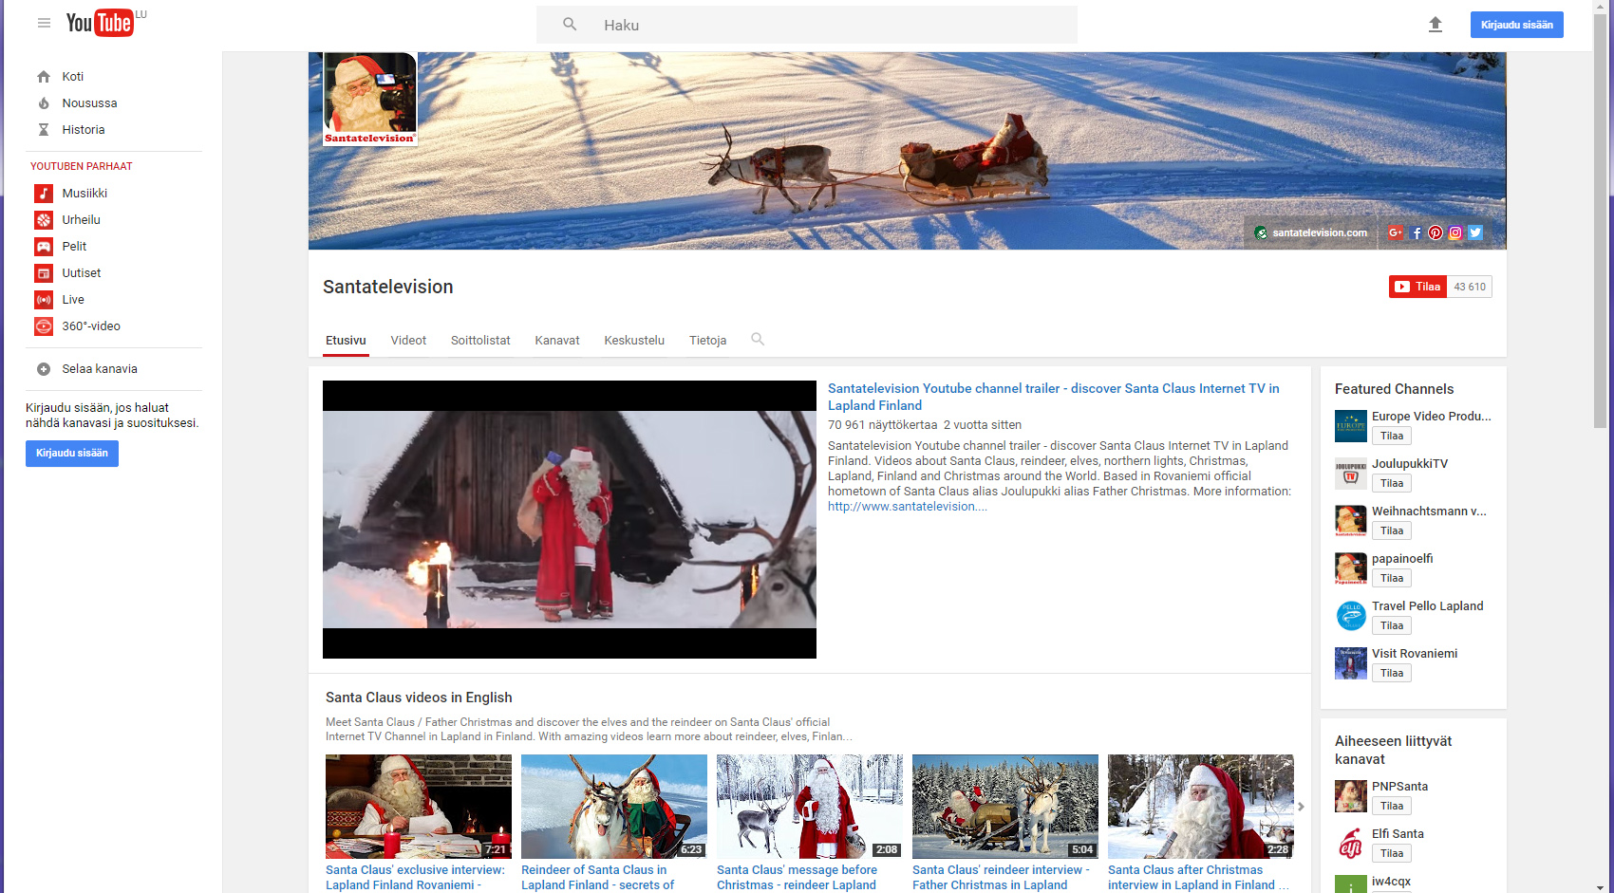Open the Soittolistat tab
This screenshot has width=1614, height=893.
[x=480, y=341]
